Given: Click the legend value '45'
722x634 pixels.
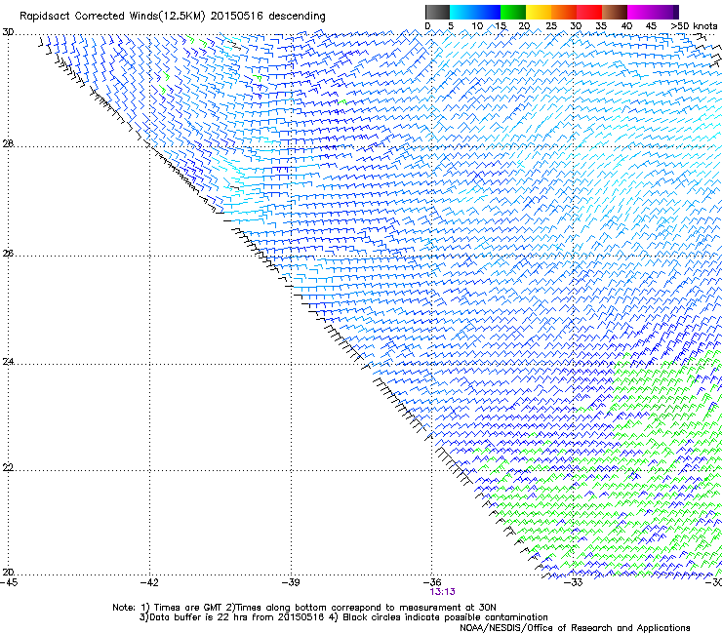Looking at the screenshot, I should point(651,26).
